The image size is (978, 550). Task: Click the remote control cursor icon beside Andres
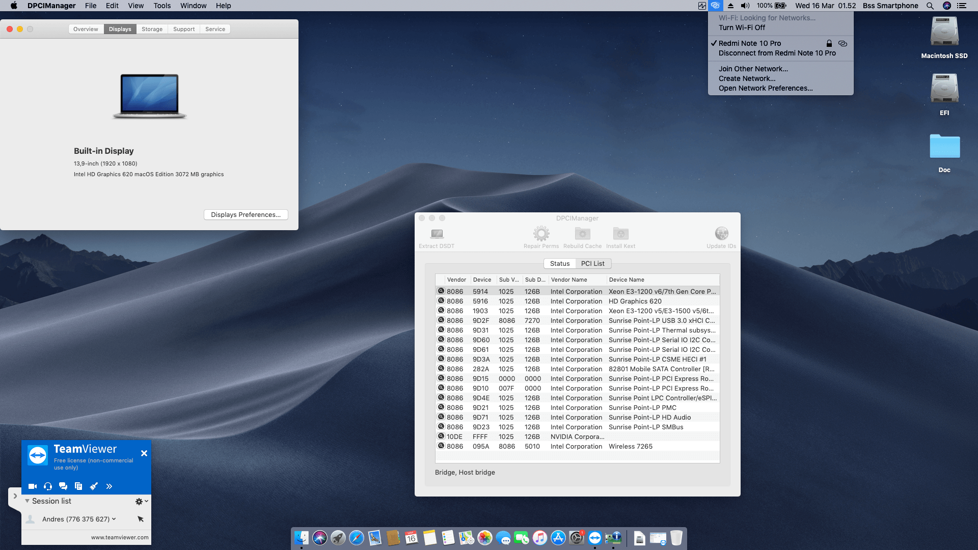(141, 519)
